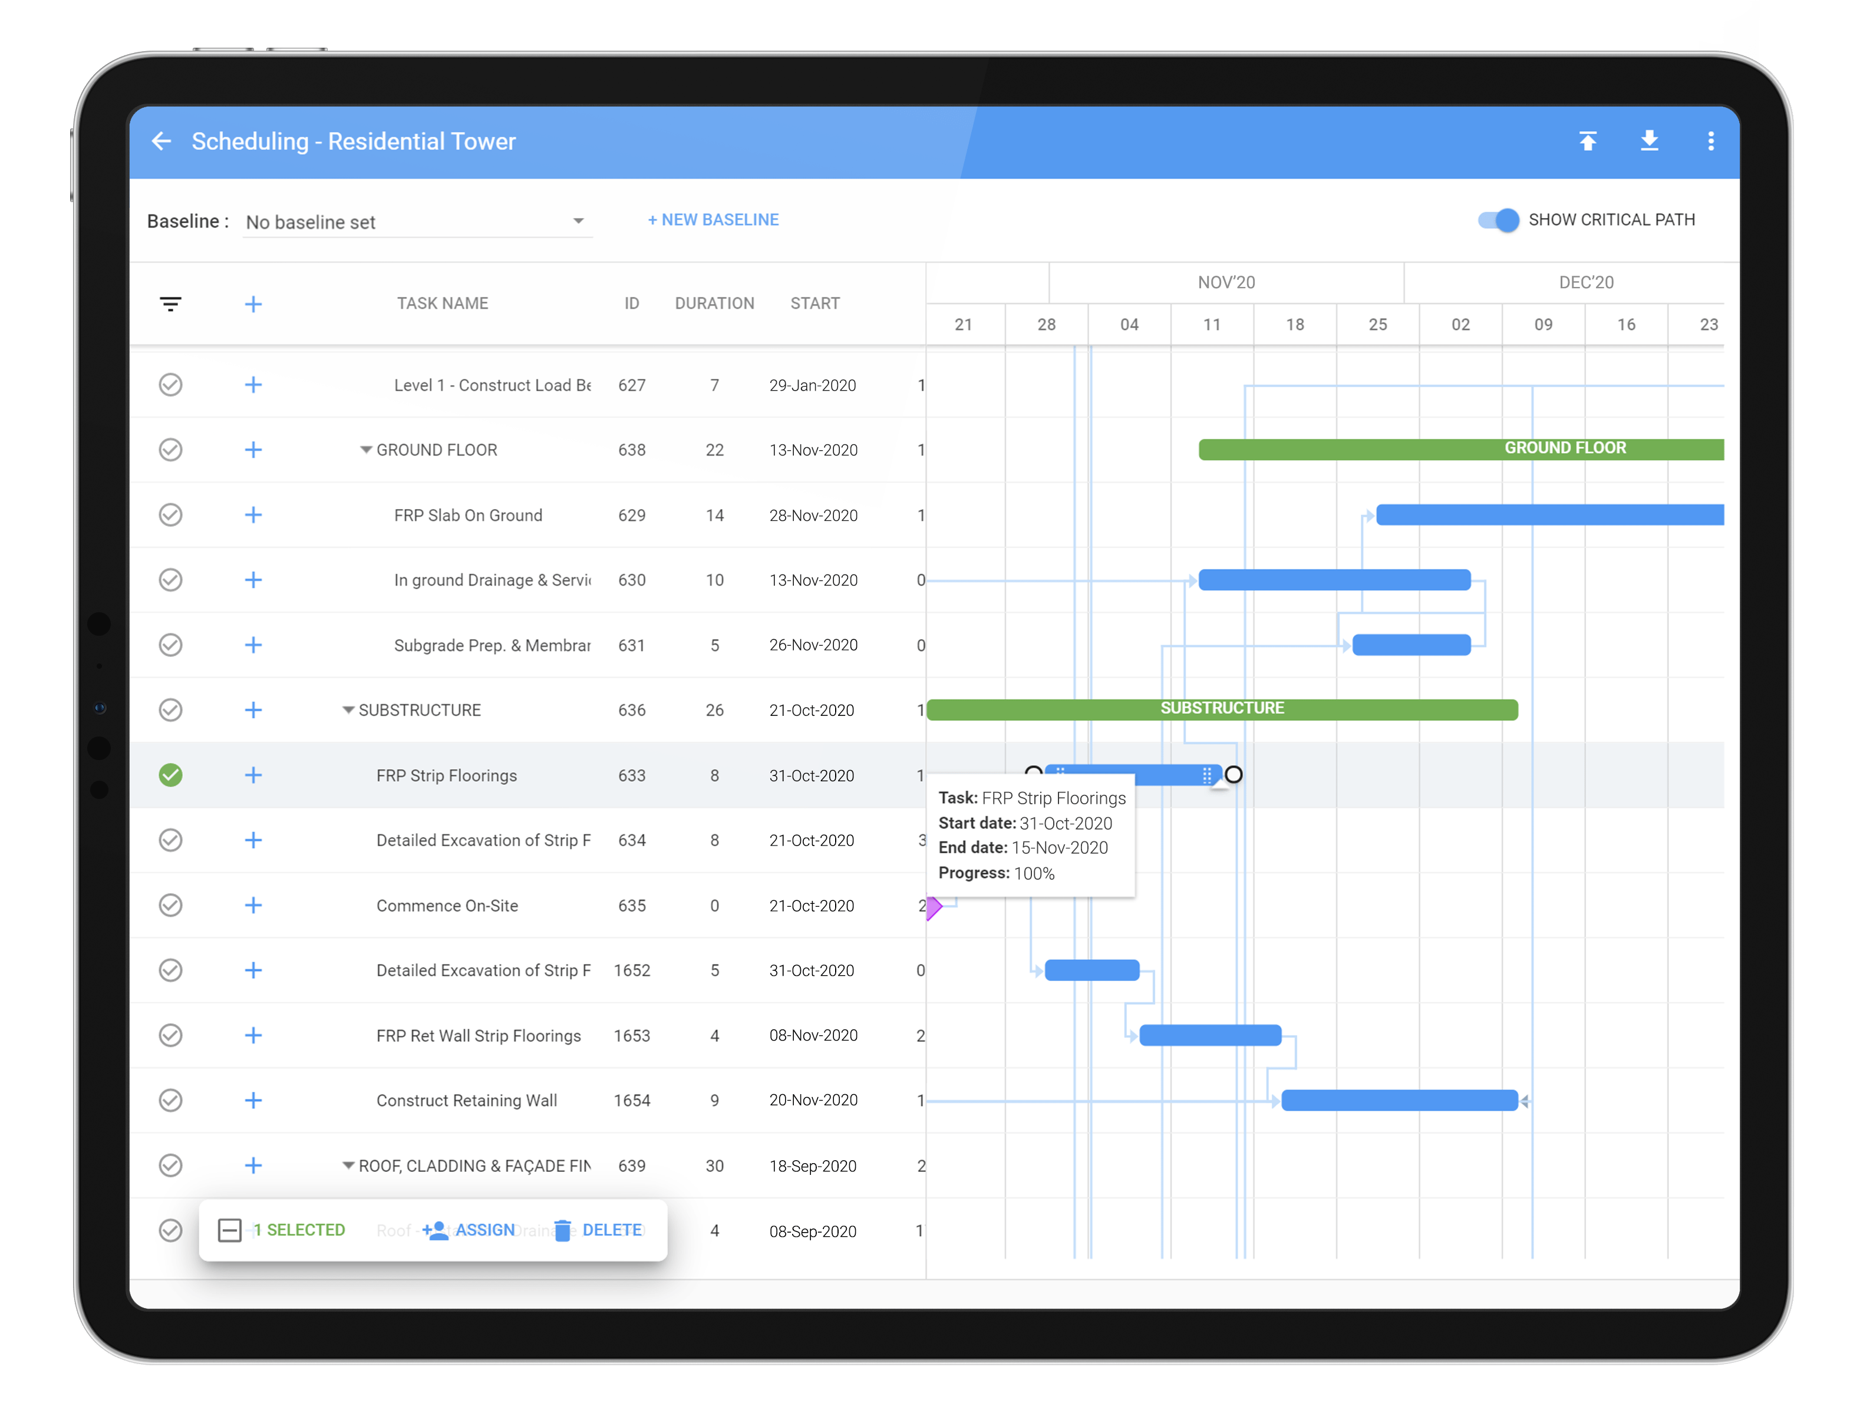Select the In ground Drainage row checkmark
The image size is (1860, 1420).
pos(171,581)
